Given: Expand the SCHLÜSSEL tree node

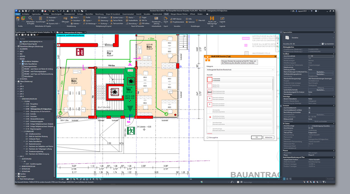Looking at the screenshot, I should [x=18, y=79].
